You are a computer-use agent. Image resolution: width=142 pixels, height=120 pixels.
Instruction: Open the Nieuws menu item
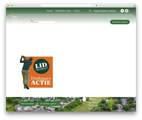pos(49,11)
